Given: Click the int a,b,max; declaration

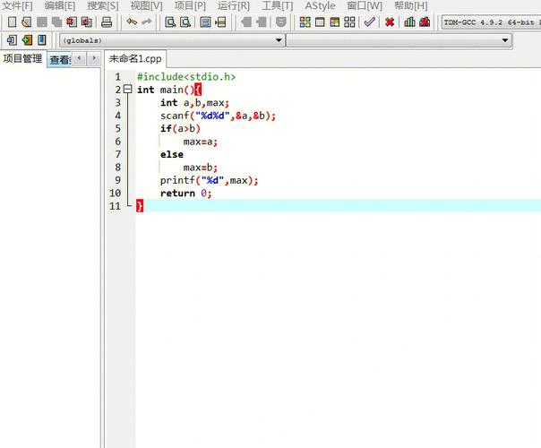Looking at the screenshot, I should point(194,102).
